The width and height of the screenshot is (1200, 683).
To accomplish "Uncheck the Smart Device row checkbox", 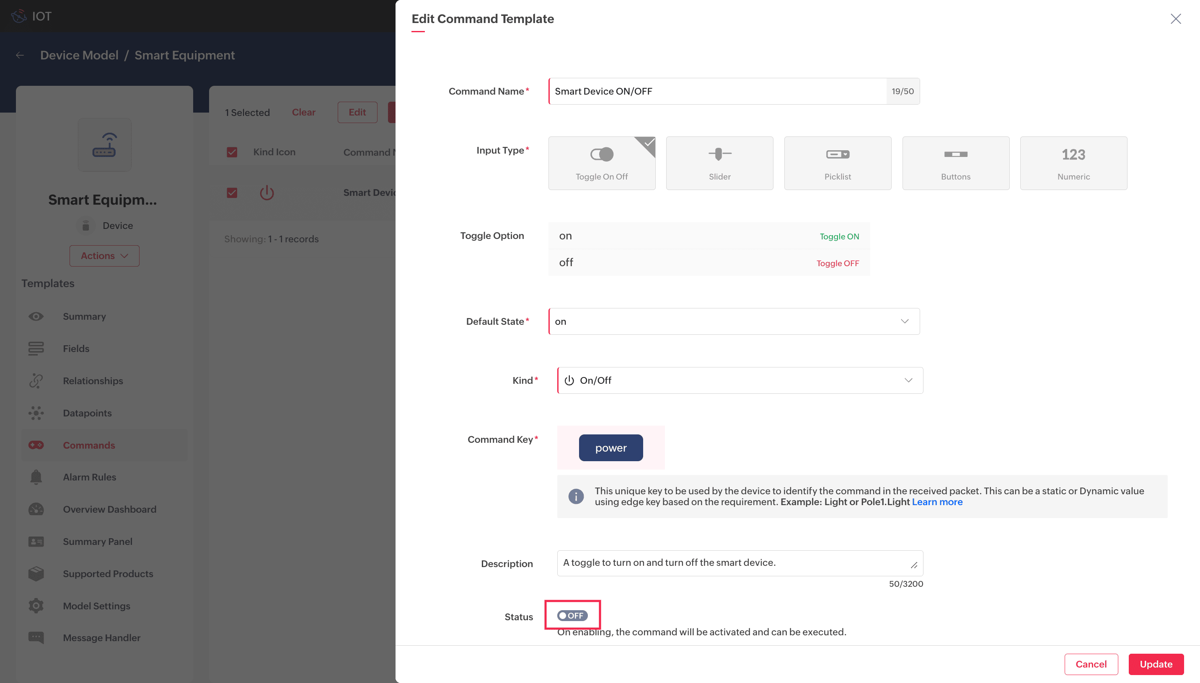I will (x=232, y=193).
